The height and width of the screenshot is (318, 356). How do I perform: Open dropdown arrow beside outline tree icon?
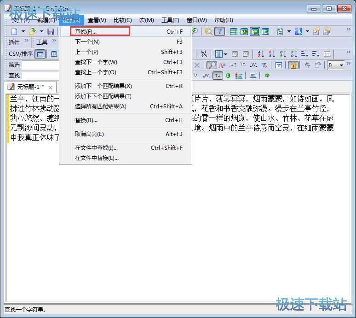point(289,31)
